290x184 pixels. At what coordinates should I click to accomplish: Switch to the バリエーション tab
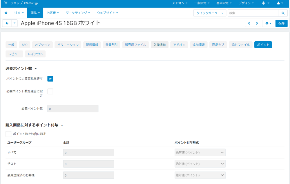[68, 45]
